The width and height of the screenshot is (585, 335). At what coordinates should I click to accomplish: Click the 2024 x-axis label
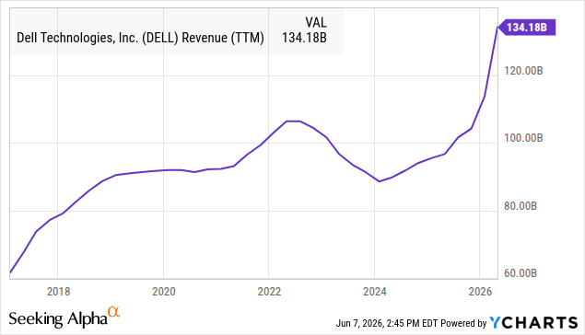point(375,292)
